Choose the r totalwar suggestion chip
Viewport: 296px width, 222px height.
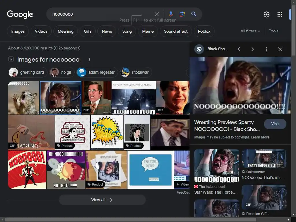click(136, 72)
